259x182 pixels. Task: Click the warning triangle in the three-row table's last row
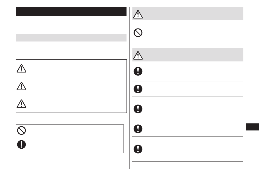[x=21, y=104]
